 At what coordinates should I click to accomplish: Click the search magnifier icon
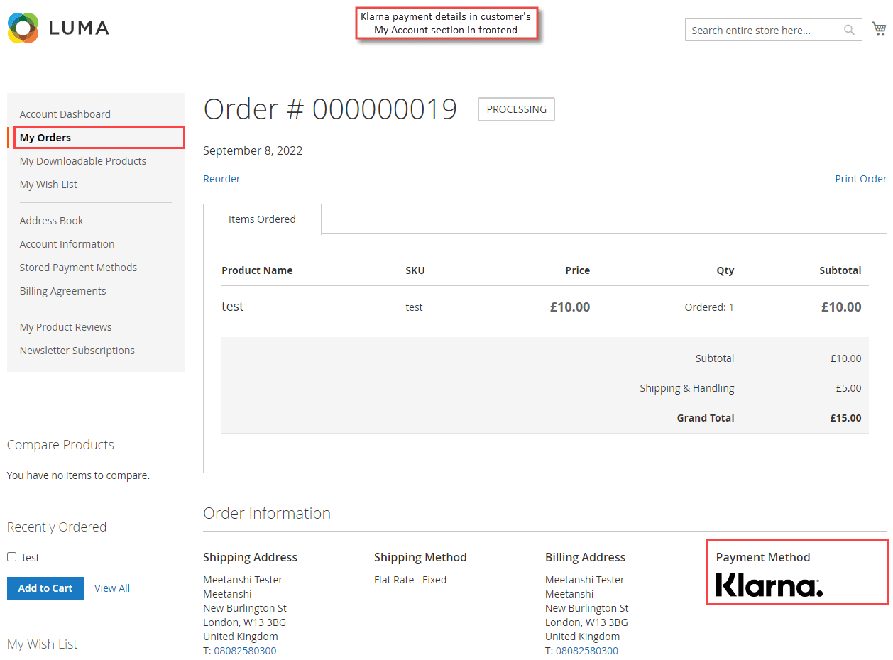pos(849,30)
